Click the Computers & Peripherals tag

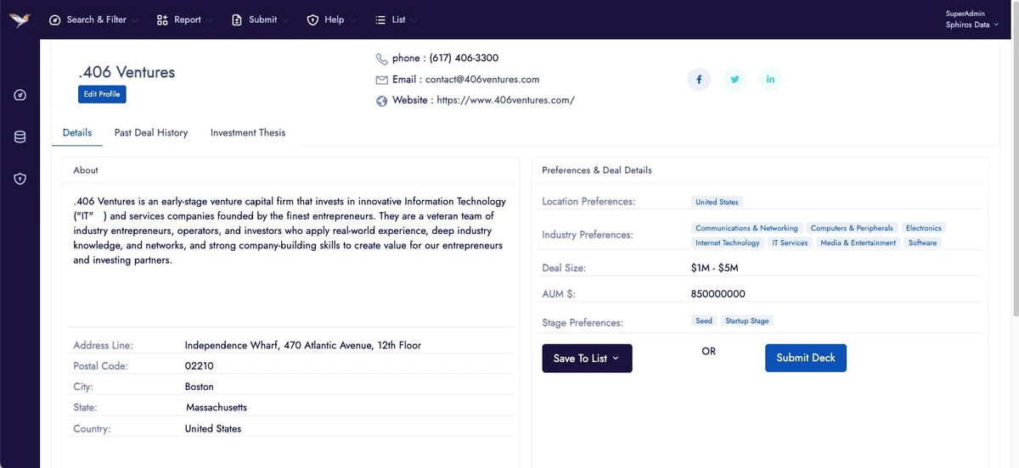click(852, 228)
